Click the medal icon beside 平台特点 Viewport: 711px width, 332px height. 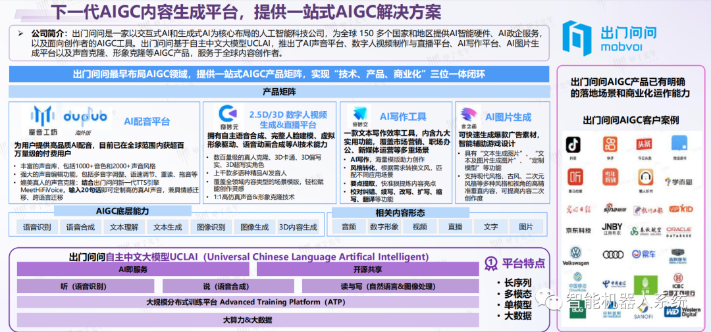coord(490,263)
